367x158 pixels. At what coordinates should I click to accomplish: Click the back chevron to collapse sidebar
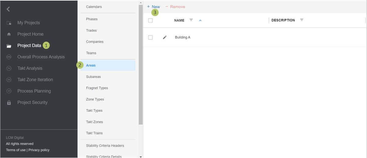[x=8, y=9]
